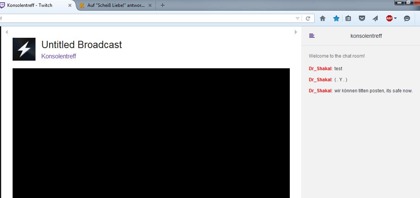The image size is (420, 198).
Task: Click the Untitled Broadcast title
Action: 82,45
